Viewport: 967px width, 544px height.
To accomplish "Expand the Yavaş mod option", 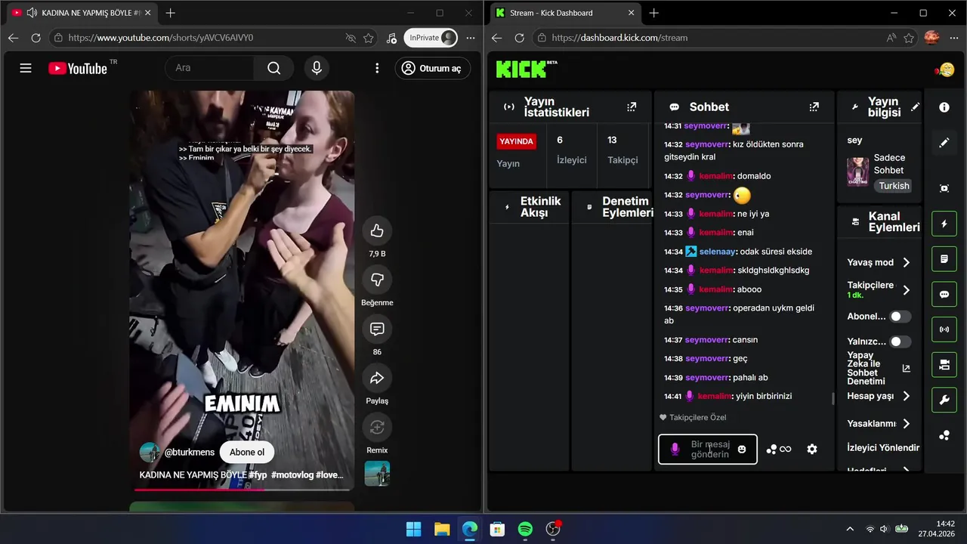I will [880, 262].
